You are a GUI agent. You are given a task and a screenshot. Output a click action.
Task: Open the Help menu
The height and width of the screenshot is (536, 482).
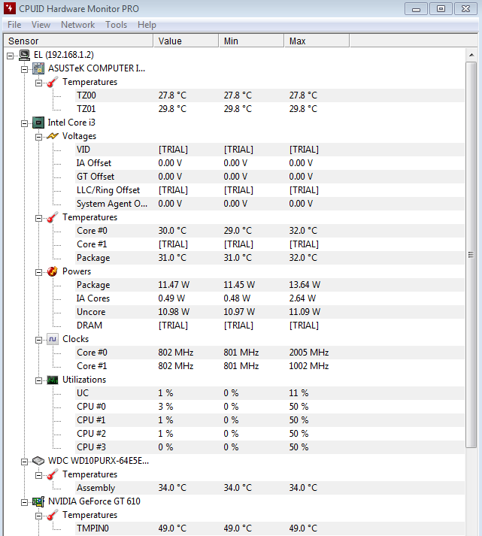click(147, 25)
